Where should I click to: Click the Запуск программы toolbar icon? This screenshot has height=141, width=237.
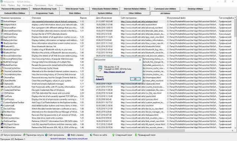click(x=2, y=135)
